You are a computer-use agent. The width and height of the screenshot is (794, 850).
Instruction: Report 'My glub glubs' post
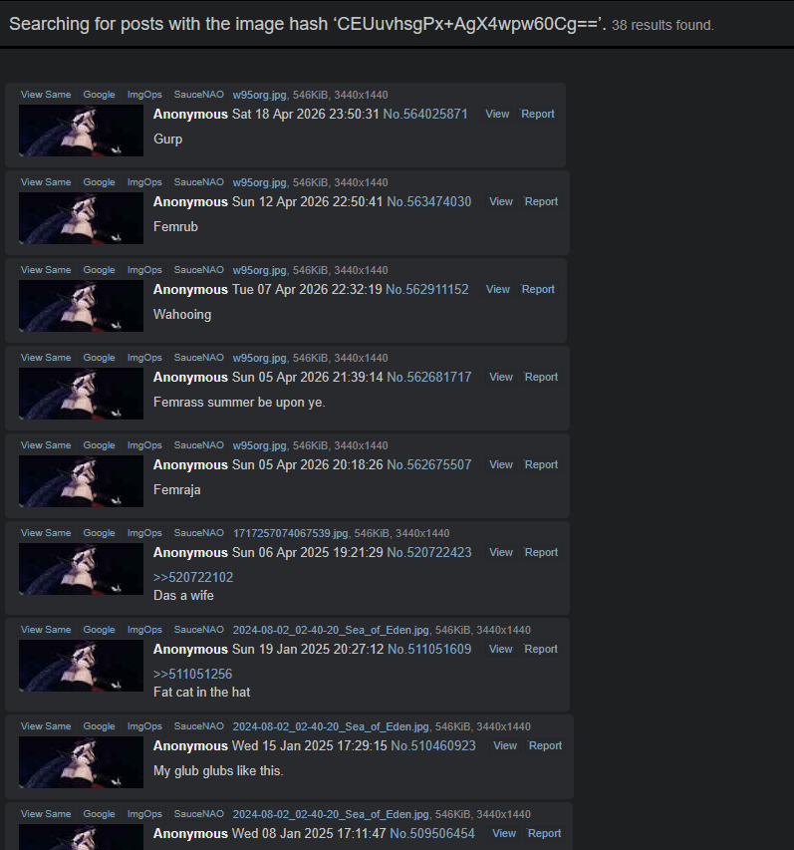(x=545, y=746)
